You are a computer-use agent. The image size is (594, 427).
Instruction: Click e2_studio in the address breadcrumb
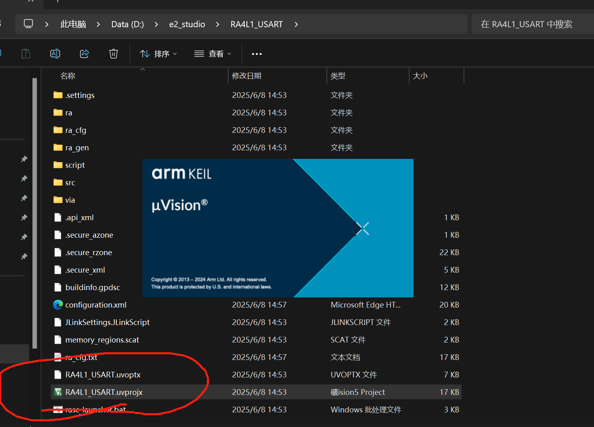[x=187, y=24]
